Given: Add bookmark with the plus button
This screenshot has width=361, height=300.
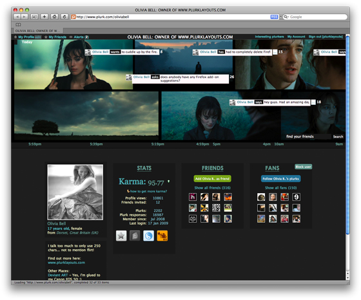Looking at the screenshot, I should tap(44, 17).
